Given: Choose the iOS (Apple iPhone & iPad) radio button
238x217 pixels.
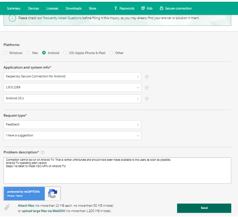Looking at the screenshot, I should click(65, 53).
